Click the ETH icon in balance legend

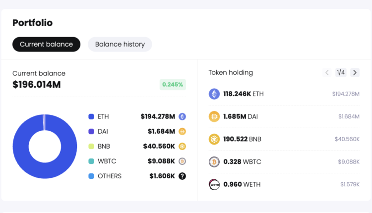[x=182, y=116]
